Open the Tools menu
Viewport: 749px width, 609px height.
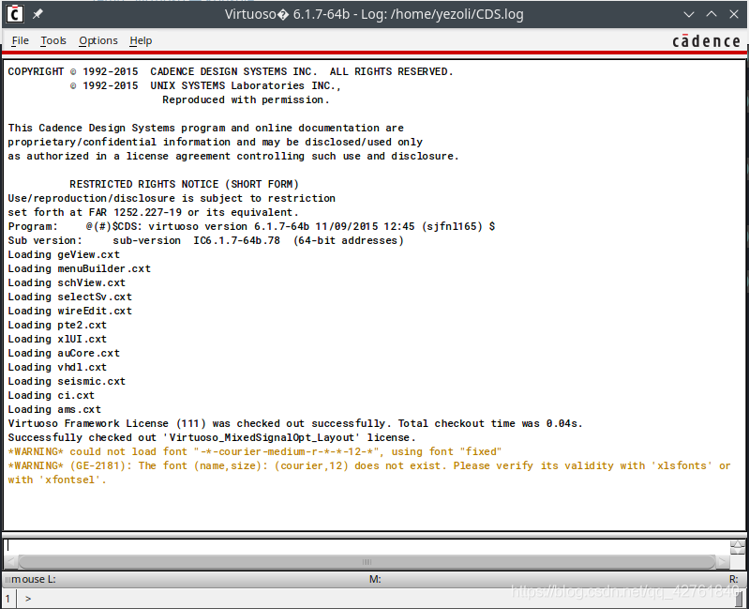53,40
